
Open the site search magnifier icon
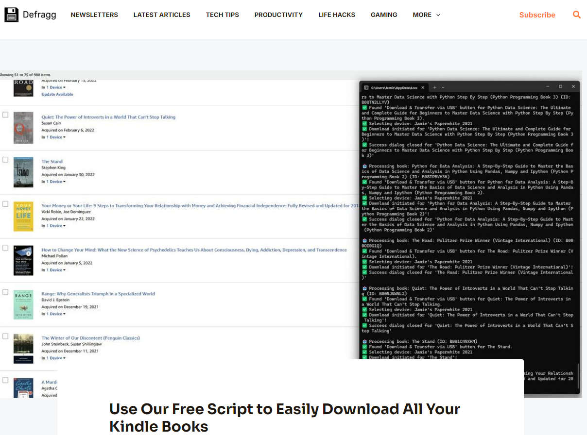tap(577, 15)
